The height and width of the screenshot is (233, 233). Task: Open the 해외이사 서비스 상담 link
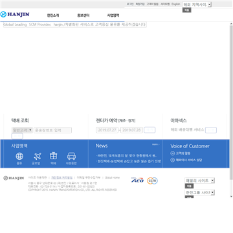[x=189, y=160]
